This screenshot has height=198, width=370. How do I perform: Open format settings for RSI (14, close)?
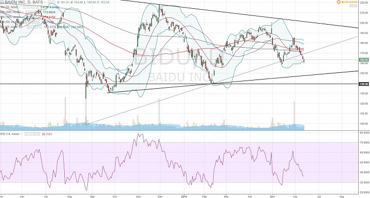pyautogui.click(x=30, y=134)
